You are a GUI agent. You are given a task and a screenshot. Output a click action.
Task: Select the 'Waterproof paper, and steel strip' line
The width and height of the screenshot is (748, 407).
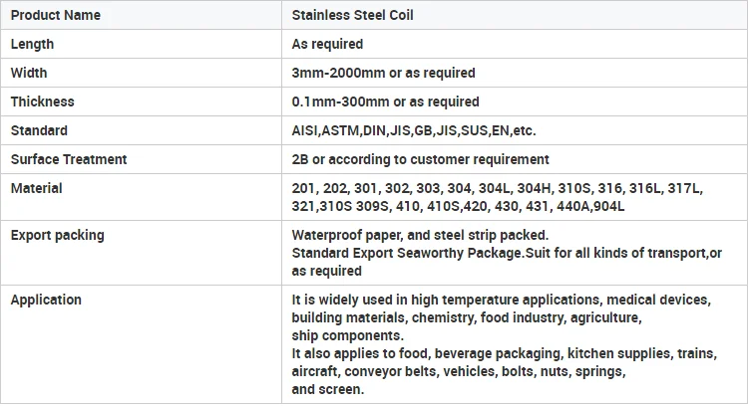pos(420,235)
